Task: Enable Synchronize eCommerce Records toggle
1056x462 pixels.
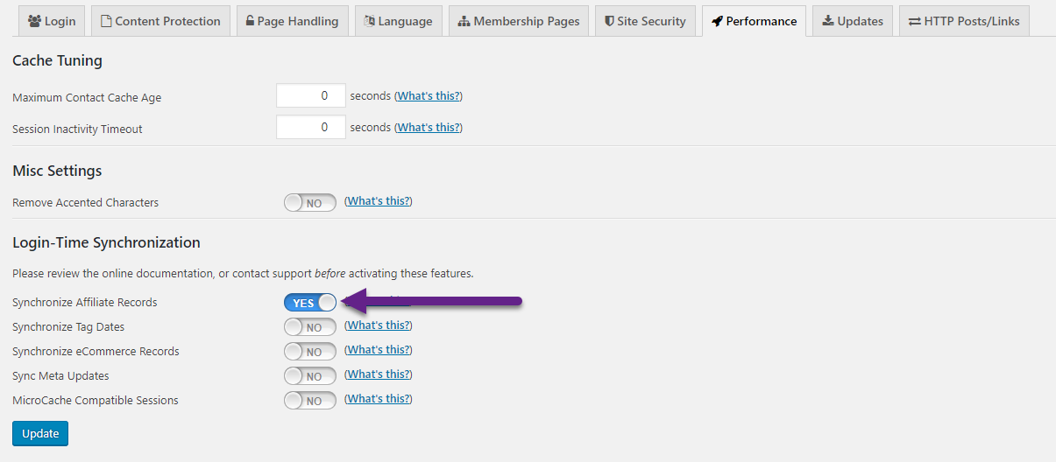Action: pyautogui.click(x=310, y=352)
